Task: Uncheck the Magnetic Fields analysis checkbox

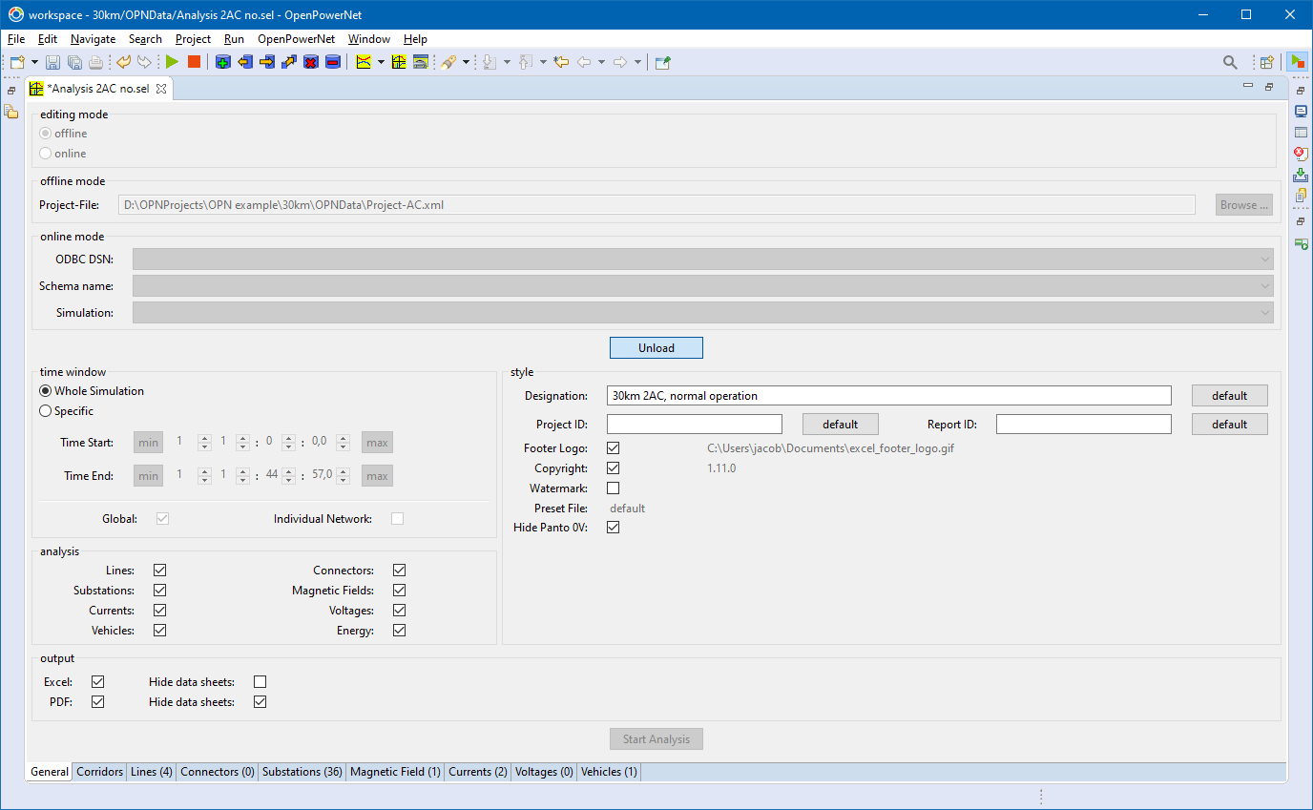Action: pyautogui.click(x=400, y=591)
